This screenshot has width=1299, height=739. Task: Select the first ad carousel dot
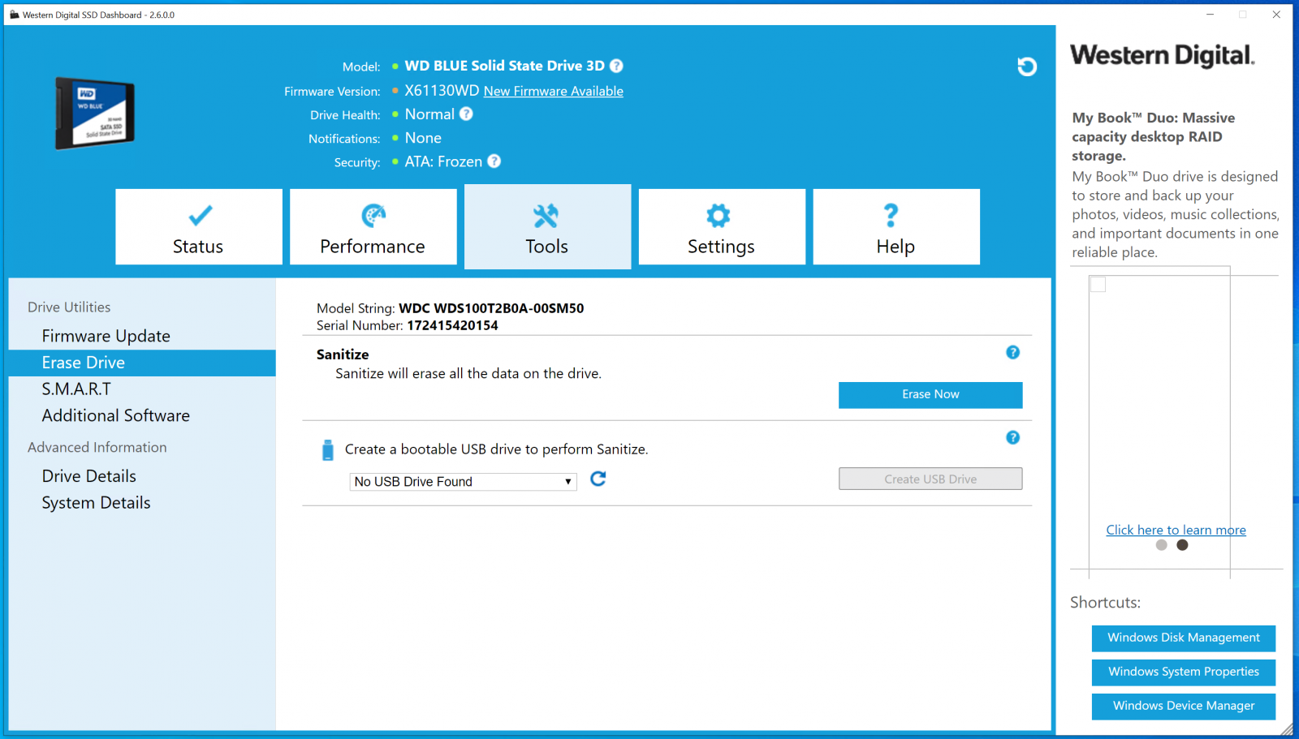pyautogui.click(x=1161, y=545)
